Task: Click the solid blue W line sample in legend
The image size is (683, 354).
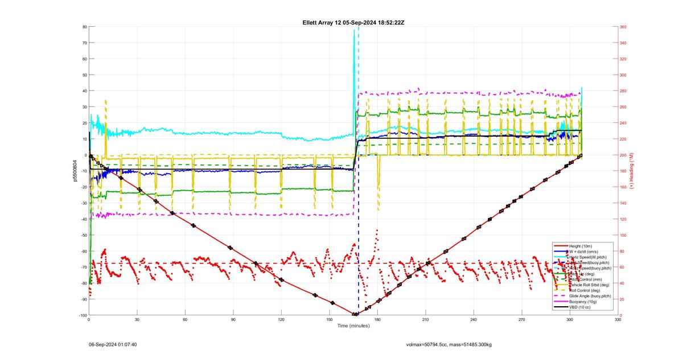Action: [x=561, y=252]
